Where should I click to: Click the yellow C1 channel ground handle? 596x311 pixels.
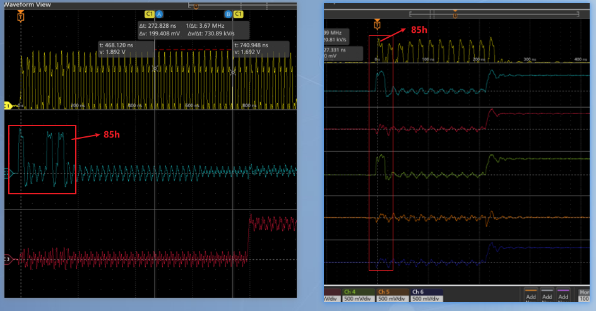tap(9, 105)
